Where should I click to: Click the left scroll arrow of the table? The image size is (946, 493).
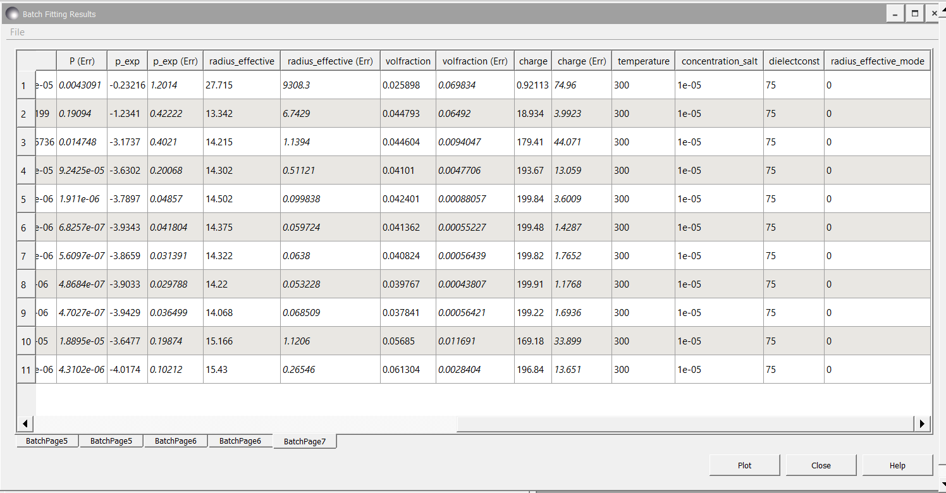[x=24, y=423]
